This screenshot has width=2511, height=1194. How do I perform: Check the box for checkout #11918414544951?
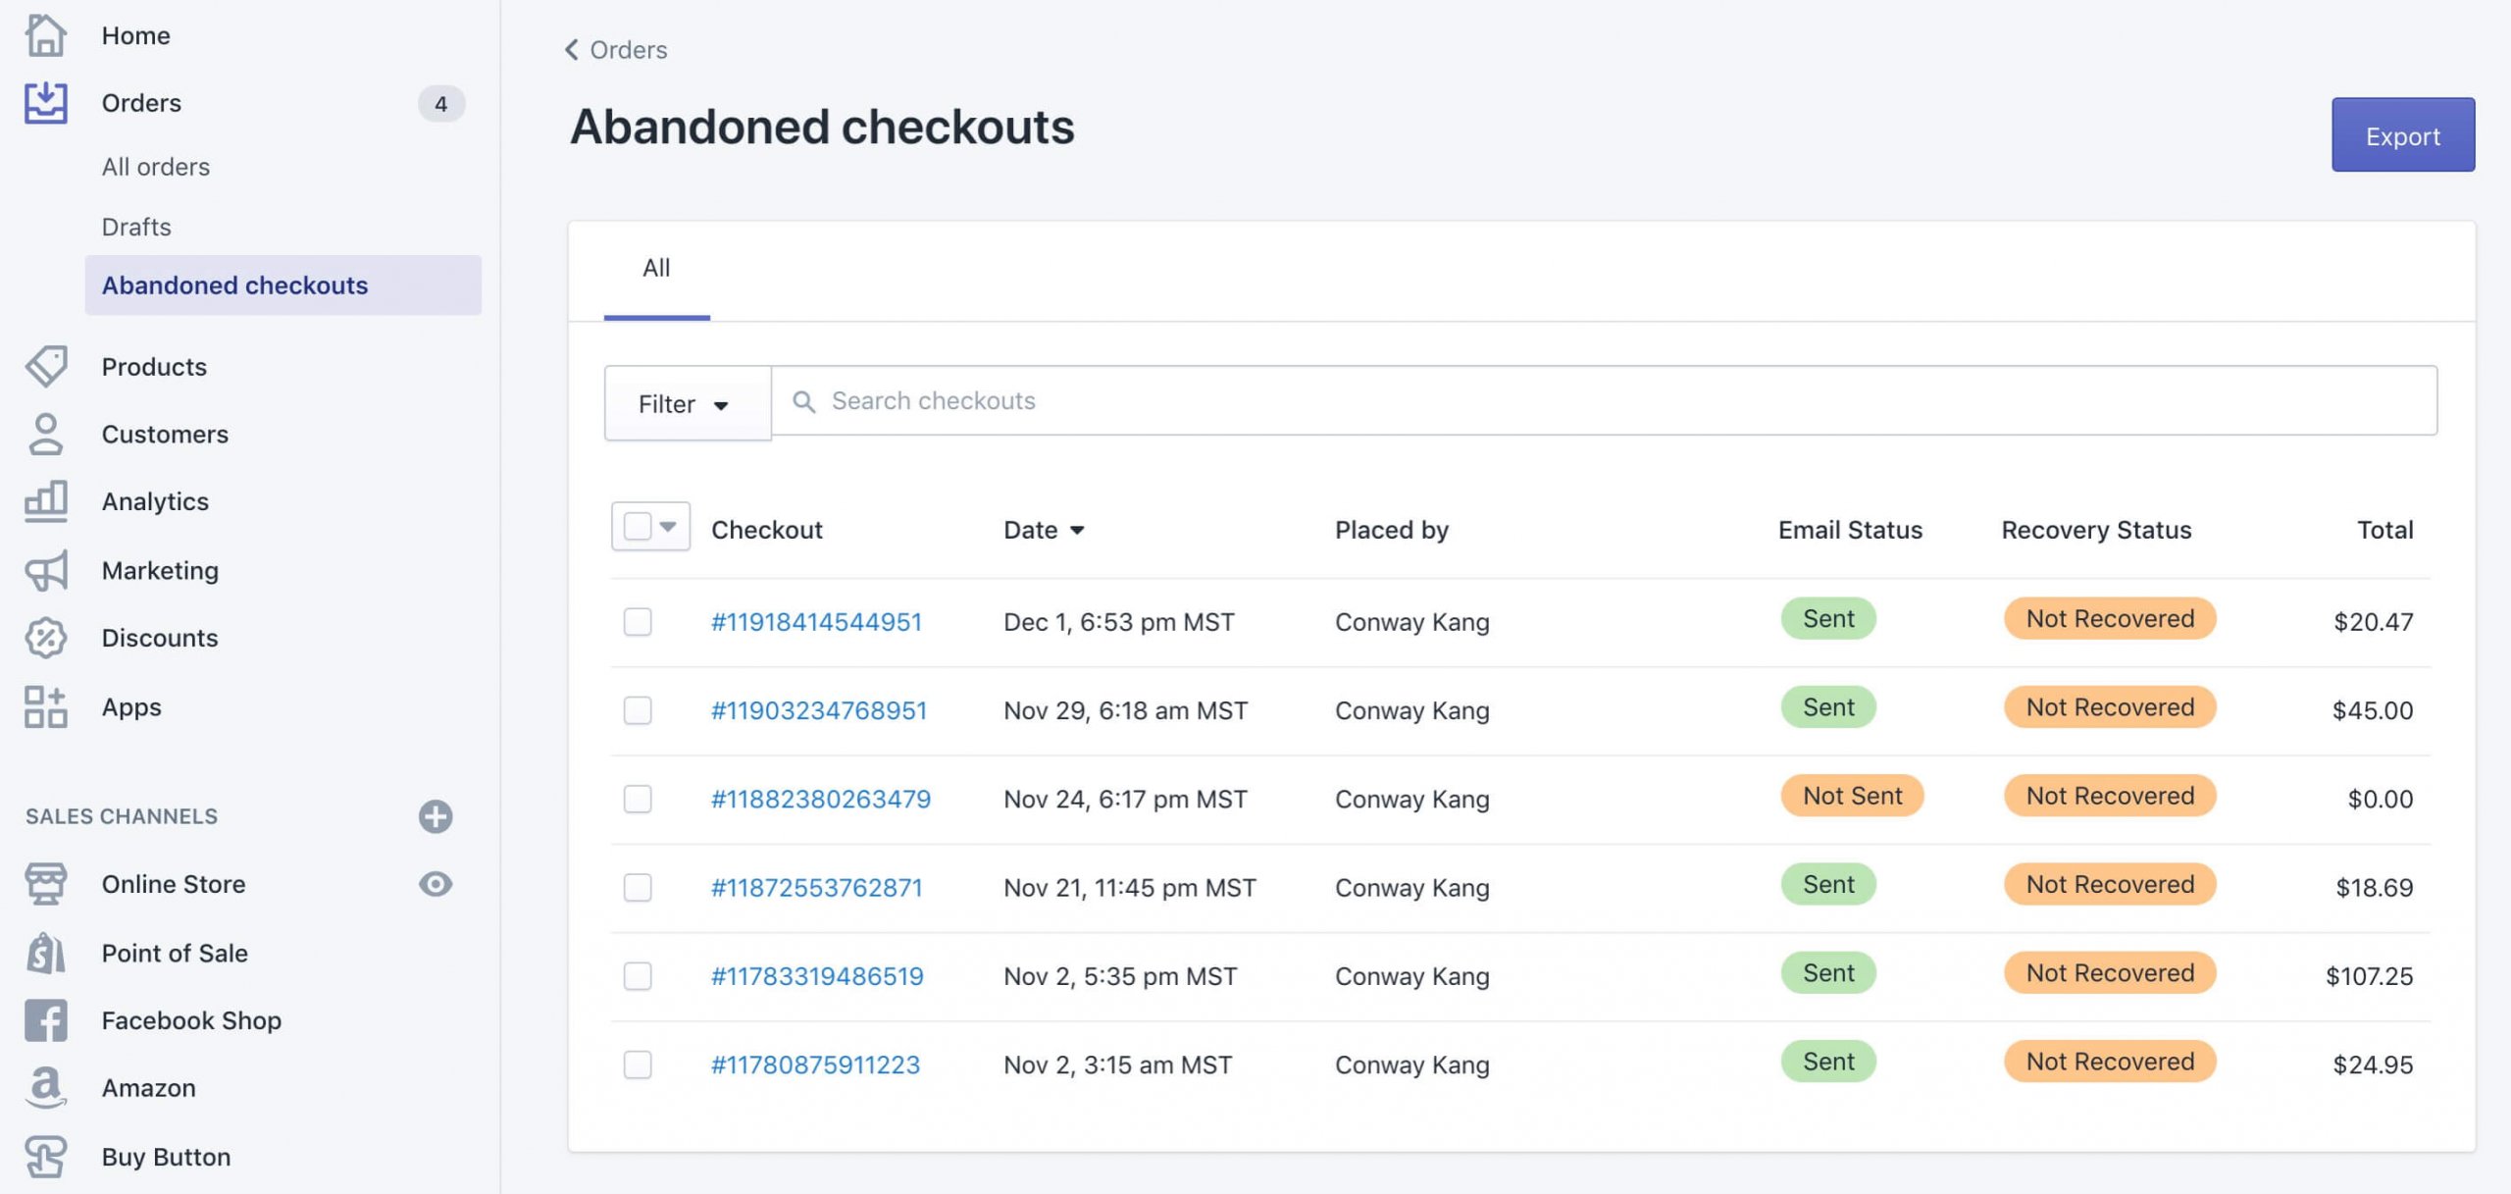tap(638, 621)
